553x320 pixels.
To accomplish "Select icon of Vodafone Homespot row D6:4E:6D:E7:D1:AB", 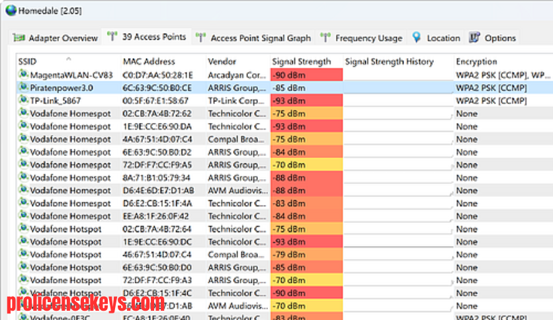I will point(23,190).
